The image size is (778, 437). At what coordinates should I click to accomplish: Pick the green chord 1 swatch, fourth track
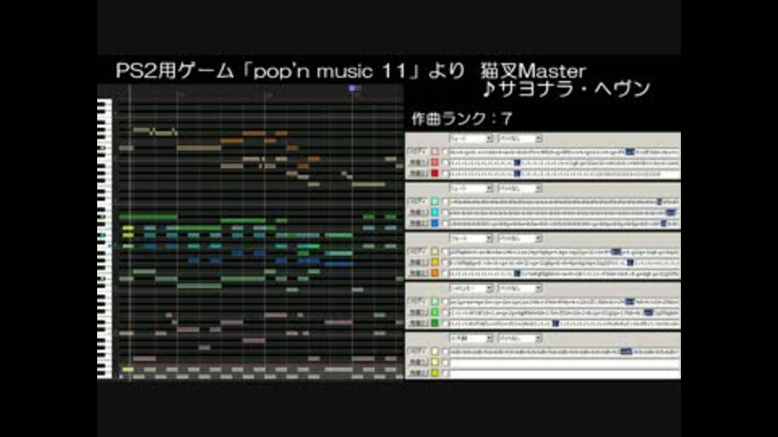[x=435, y=312]
